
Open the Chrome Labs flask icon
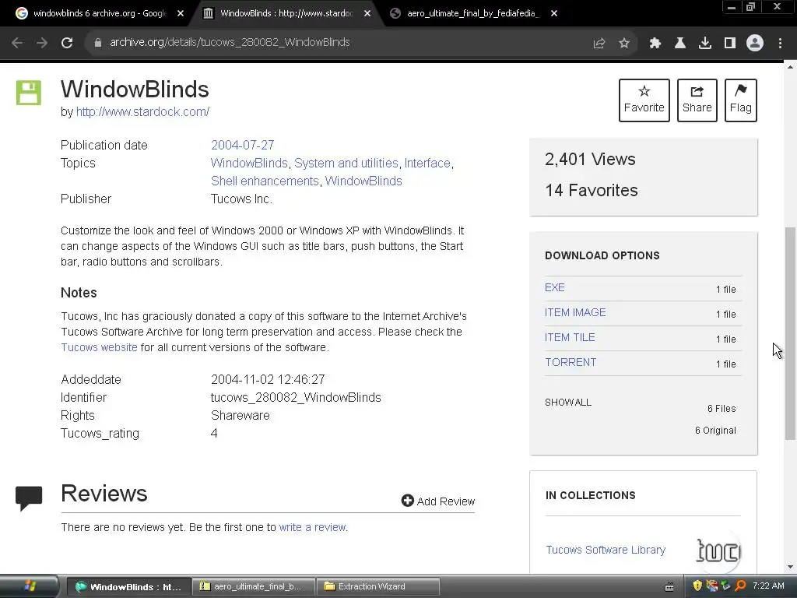(x=679, y=44)
